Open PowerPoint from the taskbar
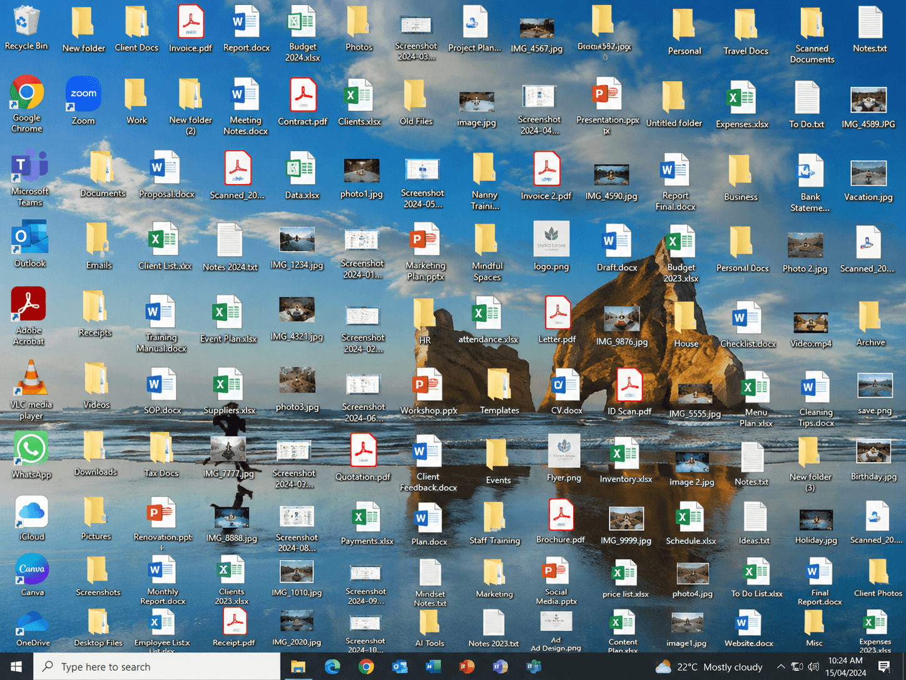 point(467,667)
